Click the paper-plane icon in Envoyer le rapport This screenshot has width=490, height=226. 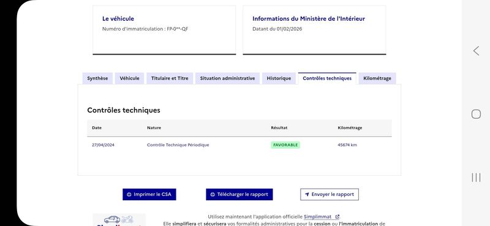coord(307,194)
